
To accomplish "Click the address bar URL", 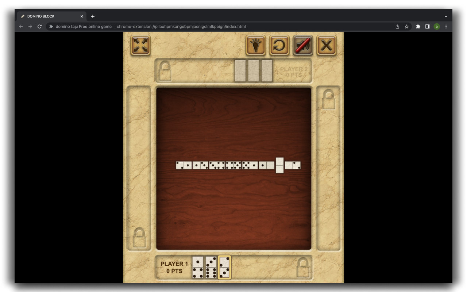I will tap(181, 27).
